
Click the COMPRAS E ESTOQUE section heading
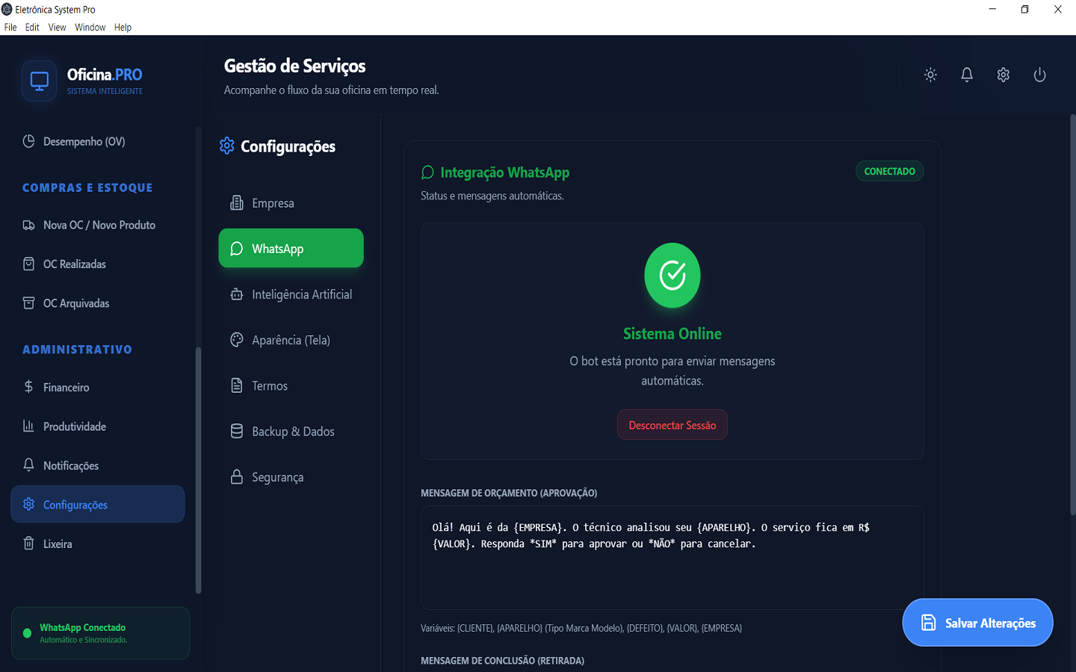pos(87,187)
